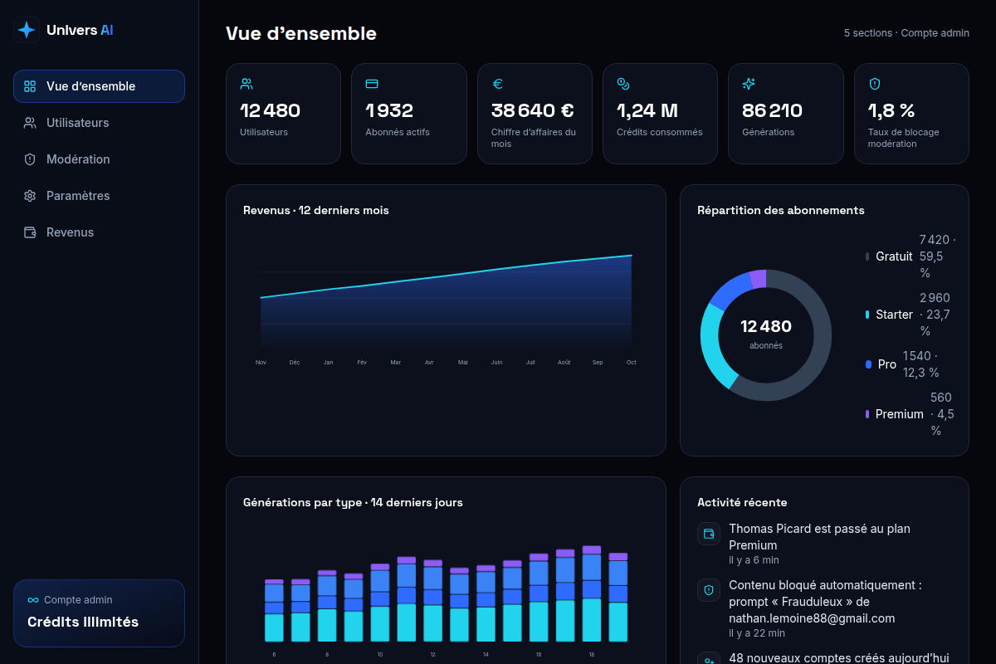Navigate to Revenus section

coord(99,232)
